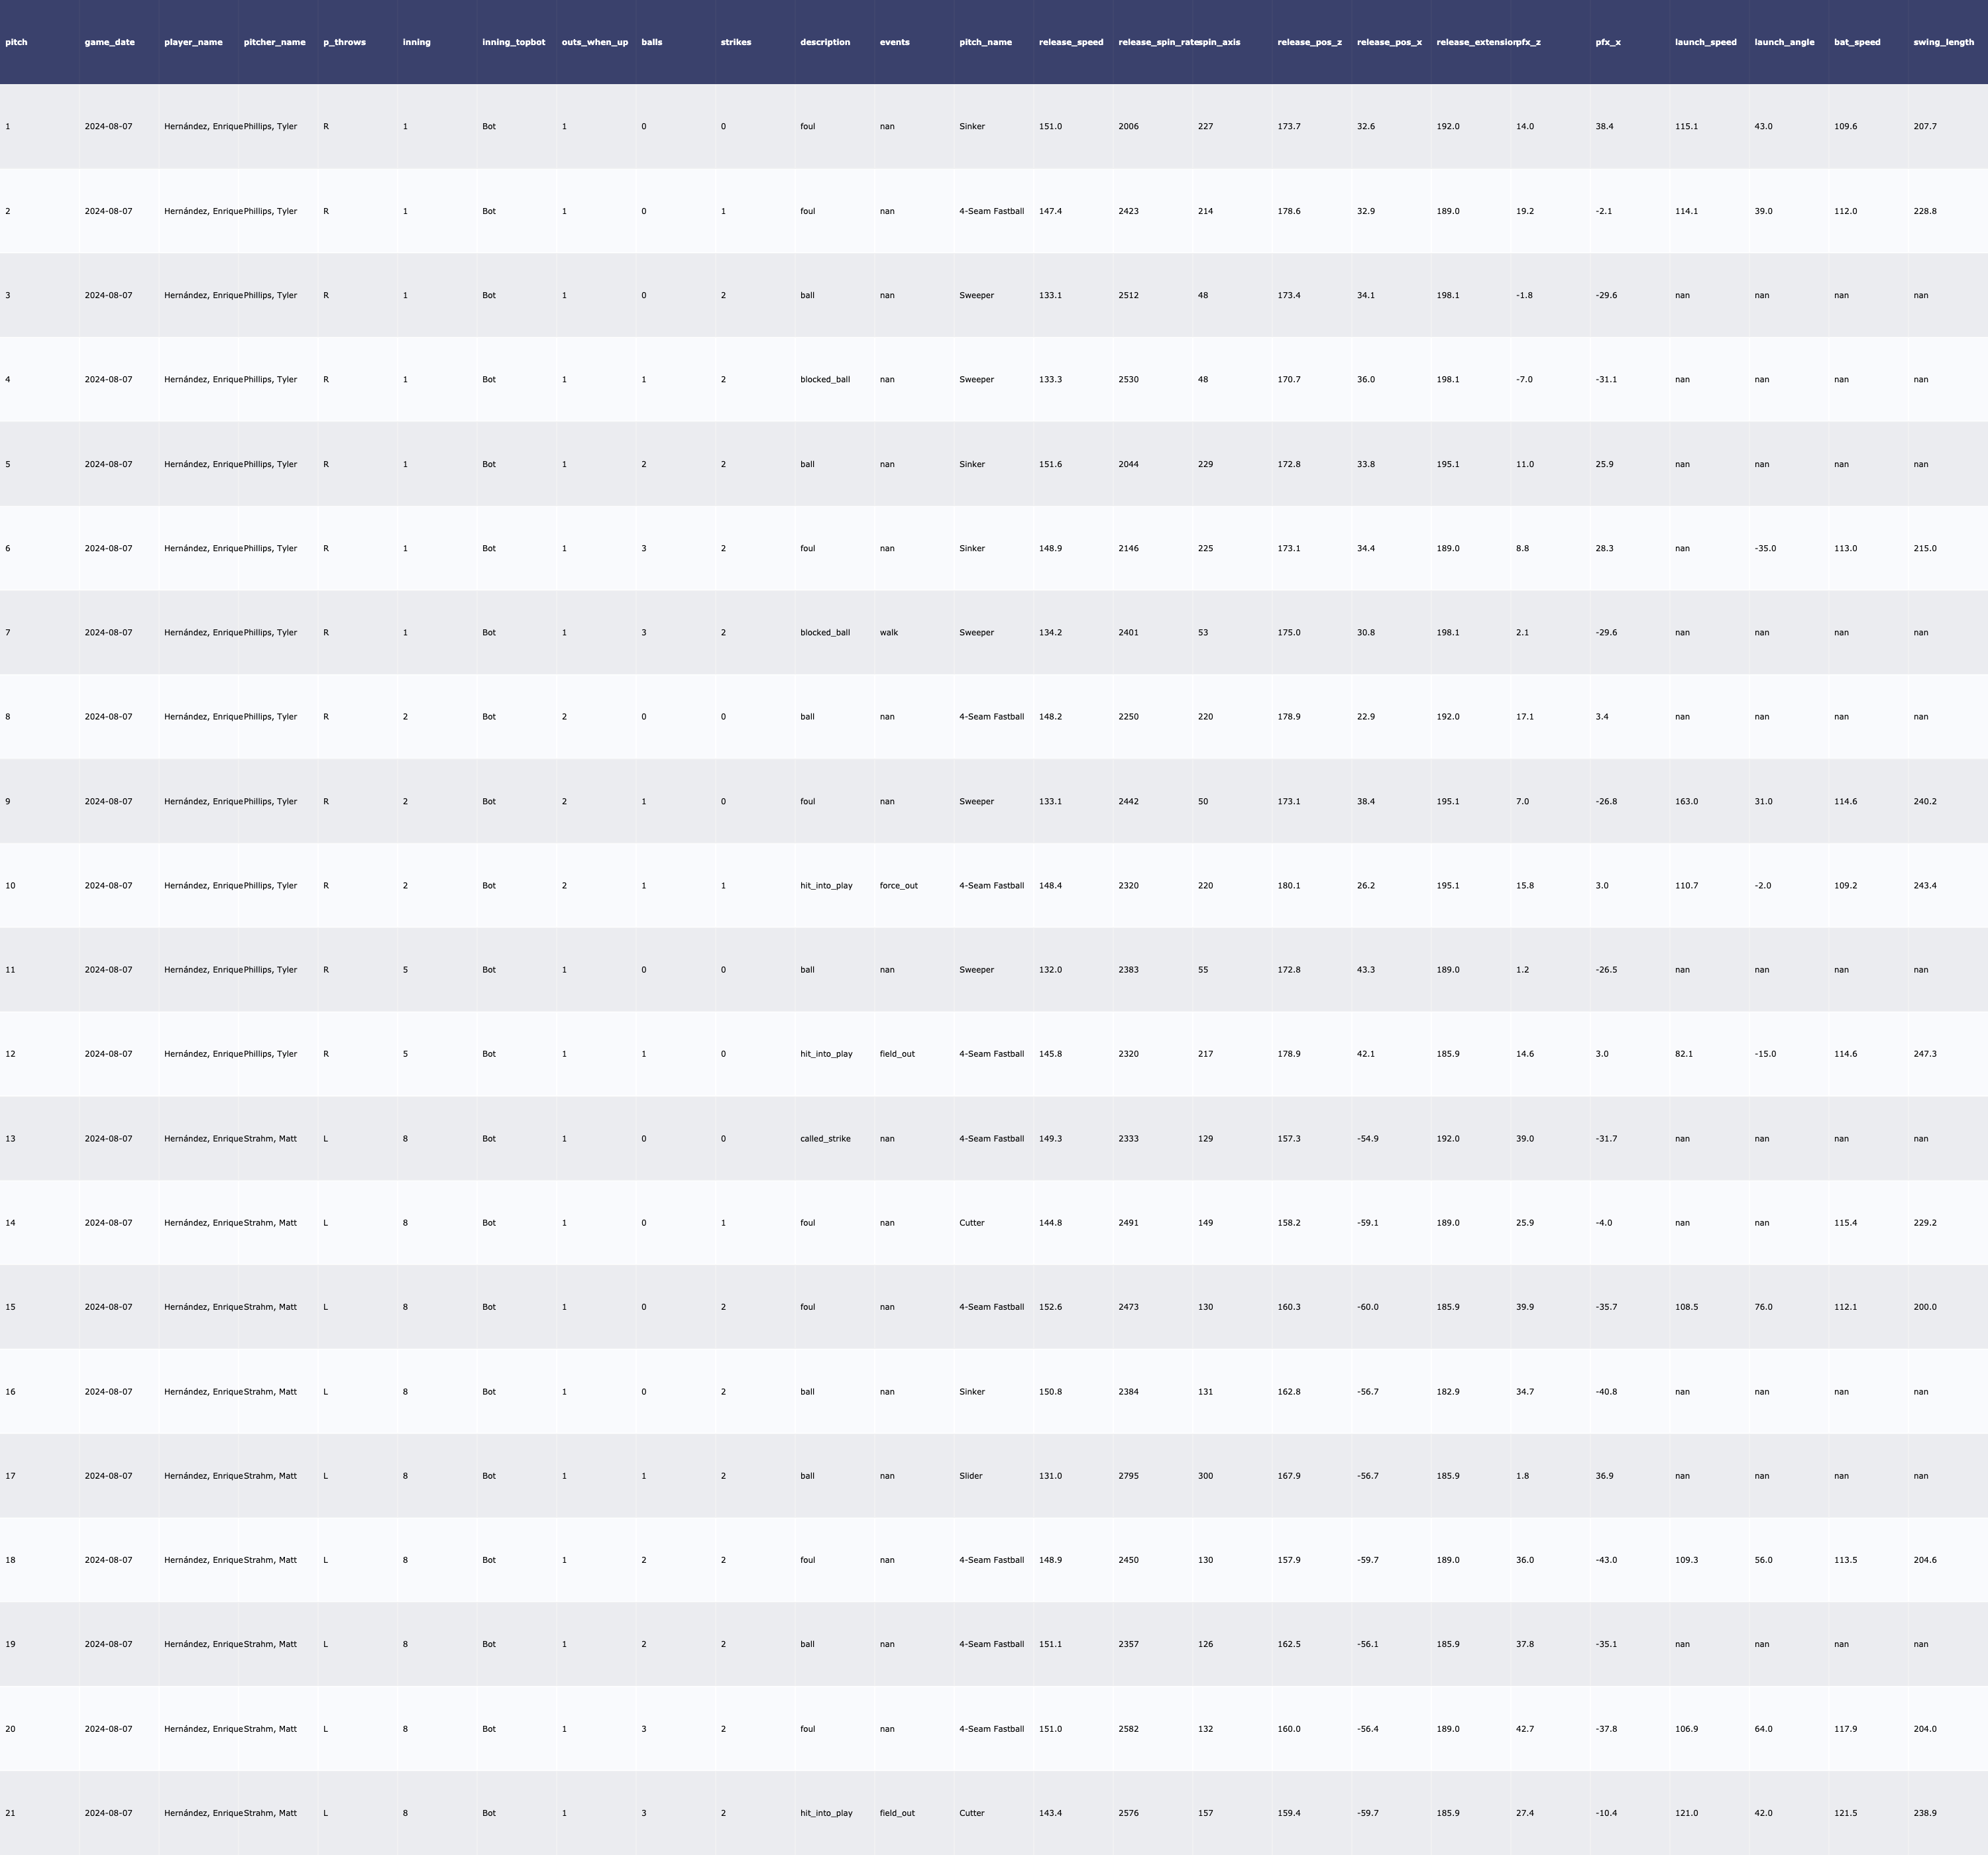Select row 21 pitch number cell
Screen dimensions: 1988x1855
(10, 1812)
